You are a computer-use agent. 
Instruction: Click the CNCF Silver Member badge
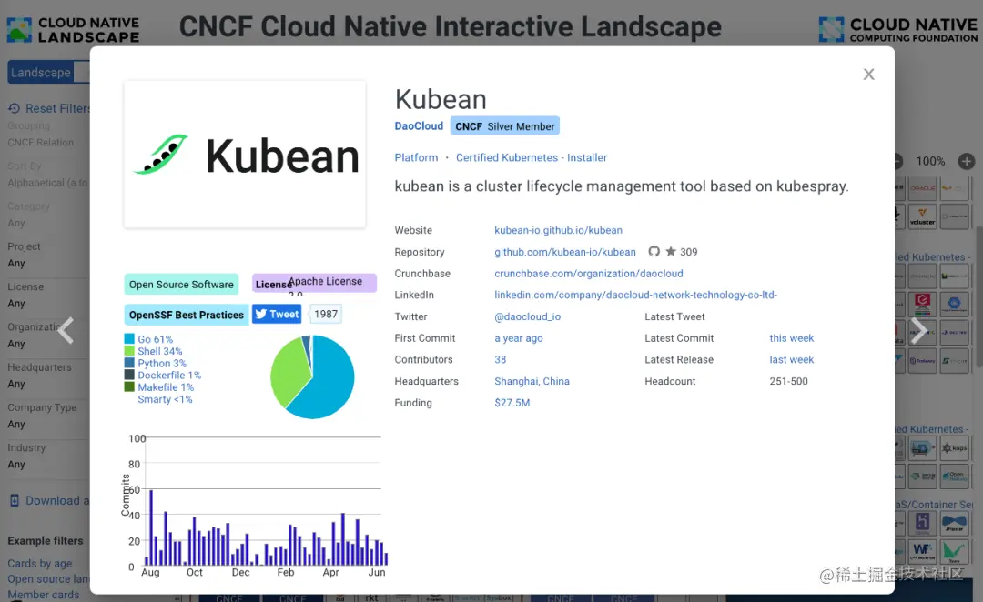pyautogui.click(x=504, y=125)
